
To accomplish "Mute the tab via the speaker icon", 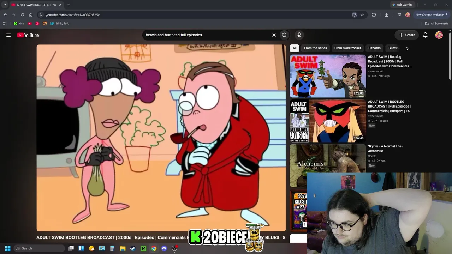I will [54, 5].
